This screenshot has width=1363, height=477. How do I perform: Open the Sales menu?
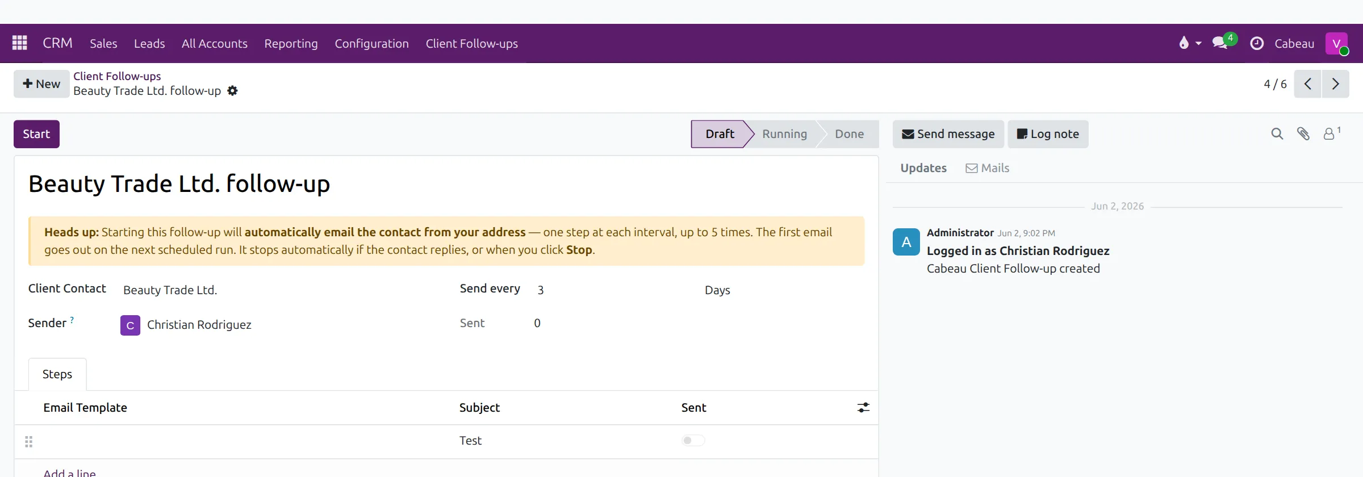103,43
